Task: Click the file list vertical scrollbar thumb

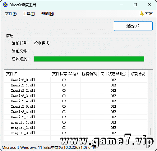Action: (x=150, y=132)
